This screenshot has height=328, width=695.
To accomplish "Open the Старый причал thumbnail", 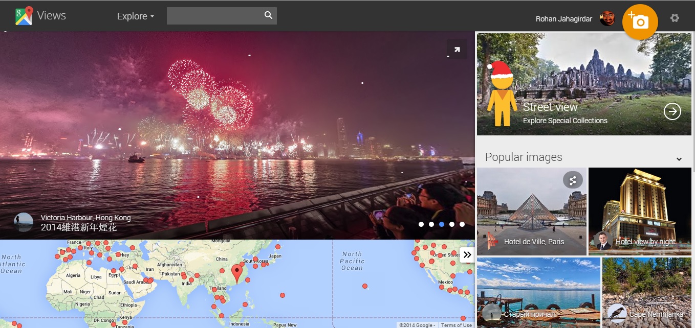I will 538,293.
